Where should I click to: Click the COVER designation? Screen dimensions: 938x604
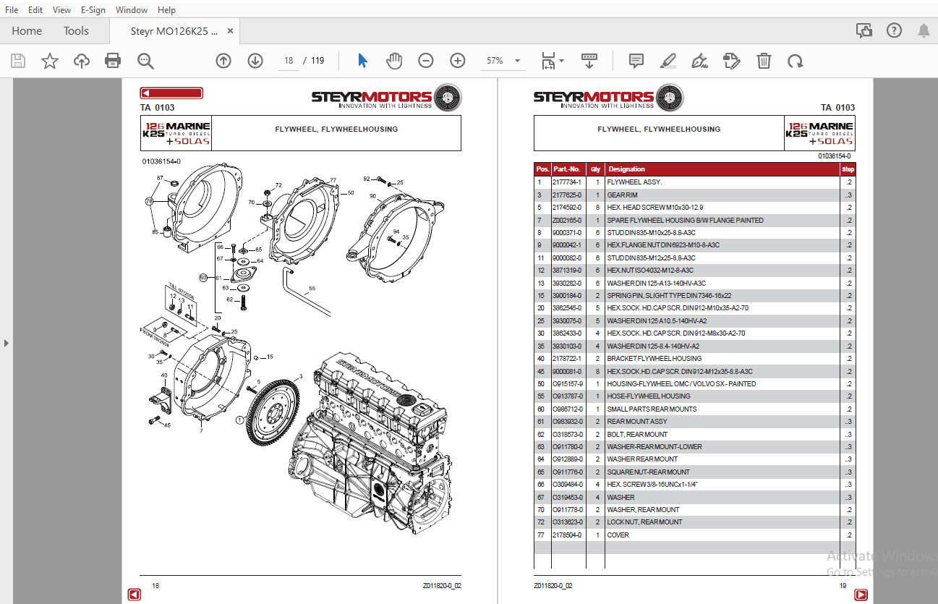[618, 535]
